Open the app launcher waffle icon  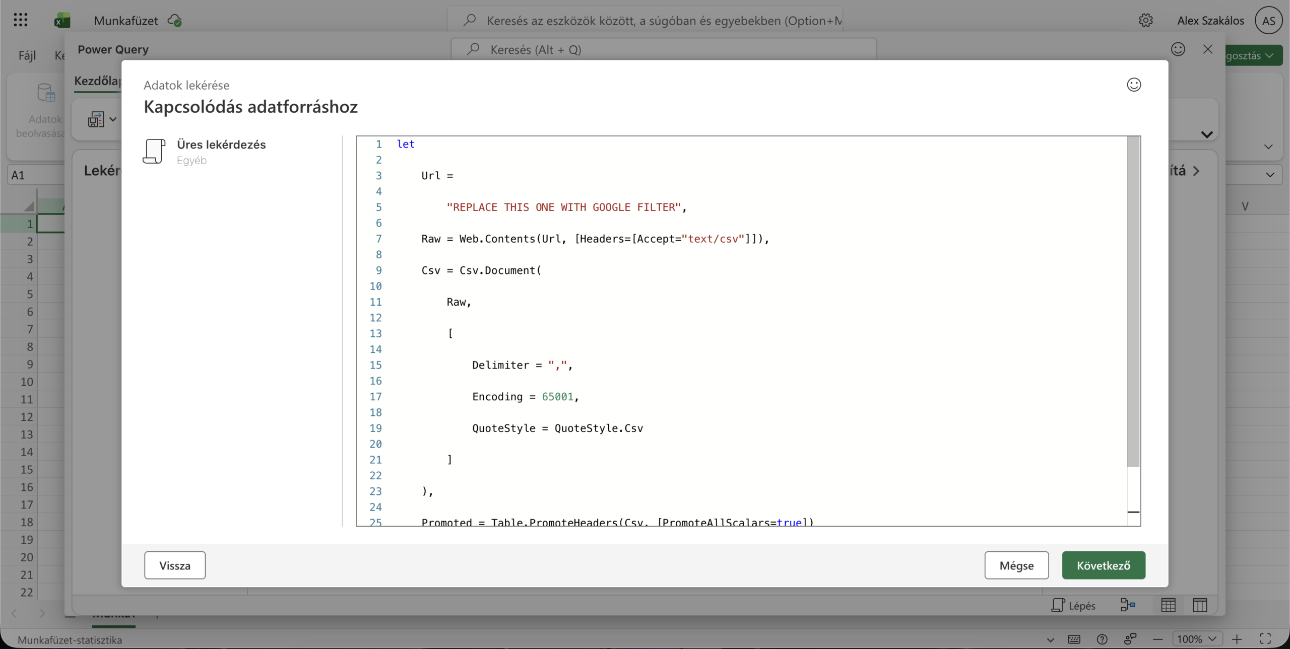tap(21, 20)
